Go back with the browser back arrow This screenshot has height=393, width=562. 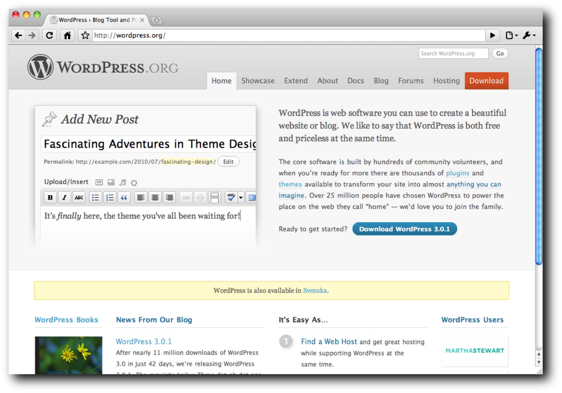pyautogui.click(x=18, y=35)
